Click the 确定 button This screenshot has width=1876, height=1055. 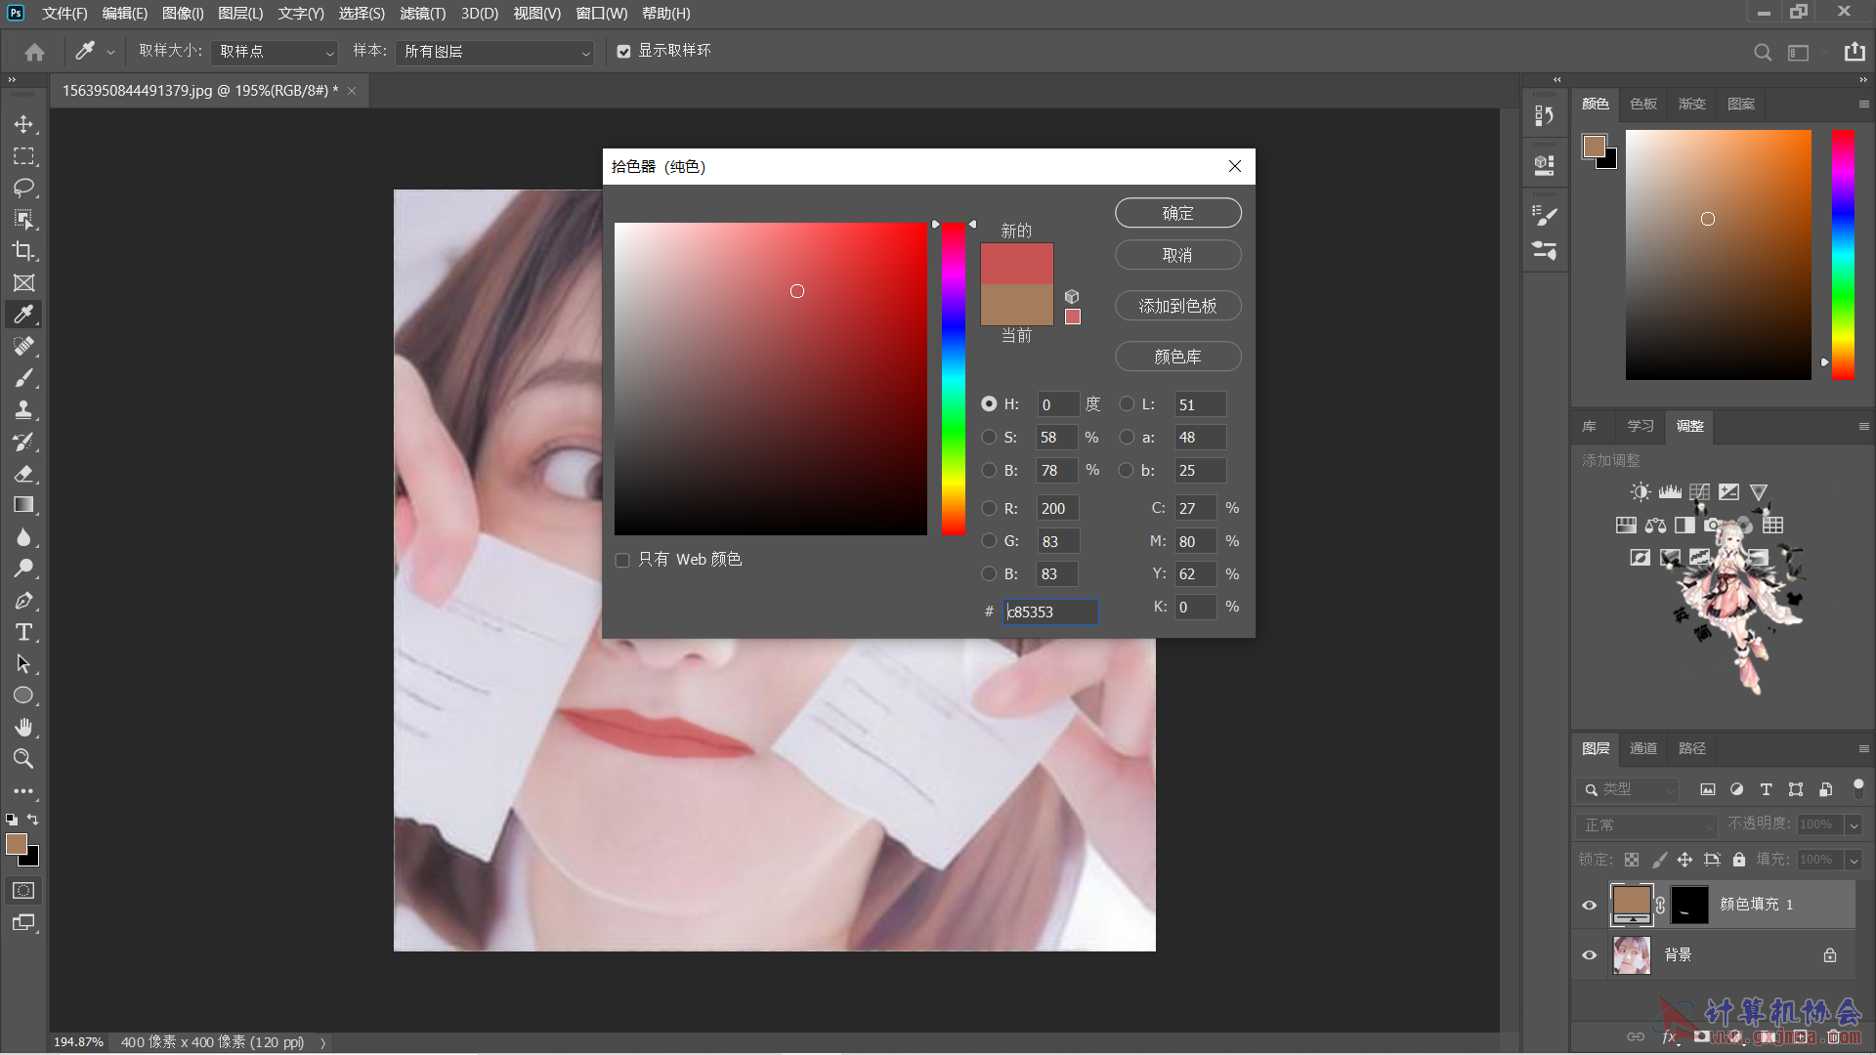(1177, 213)
